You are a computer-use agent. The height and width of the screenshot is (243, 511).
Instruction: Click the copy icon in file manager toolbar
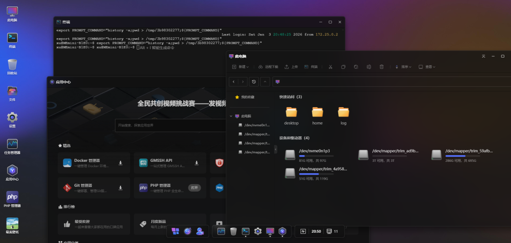(343, 67)
